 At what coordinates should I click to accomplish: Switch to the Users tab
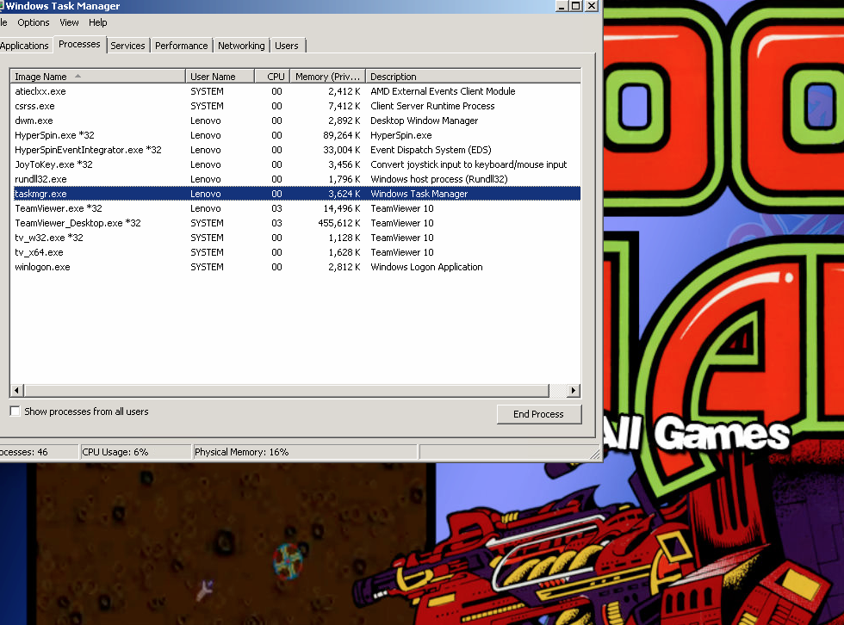point(286,46)
